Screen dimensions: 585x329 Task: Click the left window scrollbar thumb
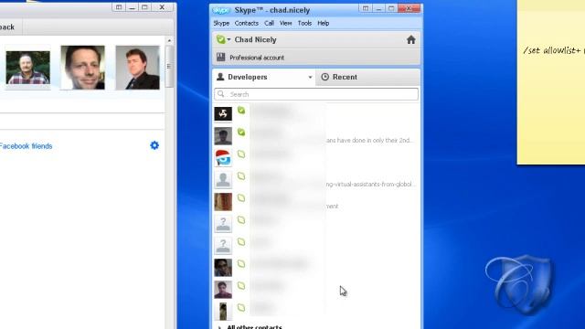coord(169,67)
